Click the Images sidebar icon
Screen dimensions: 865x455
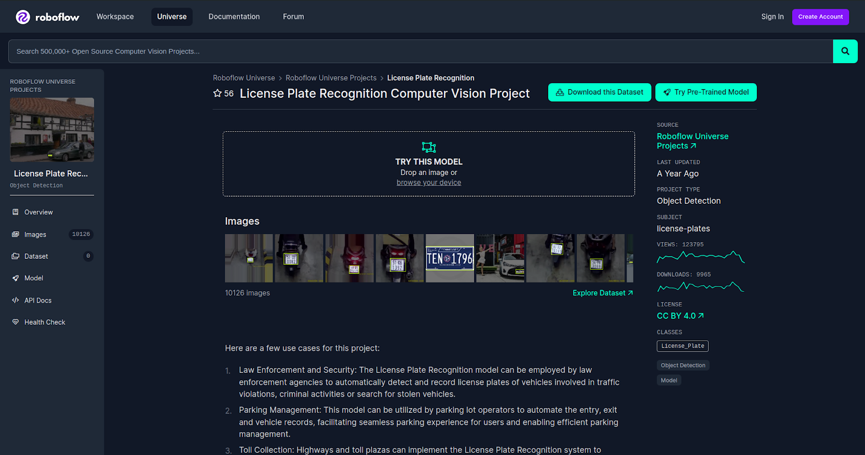[x=16, y=235]
